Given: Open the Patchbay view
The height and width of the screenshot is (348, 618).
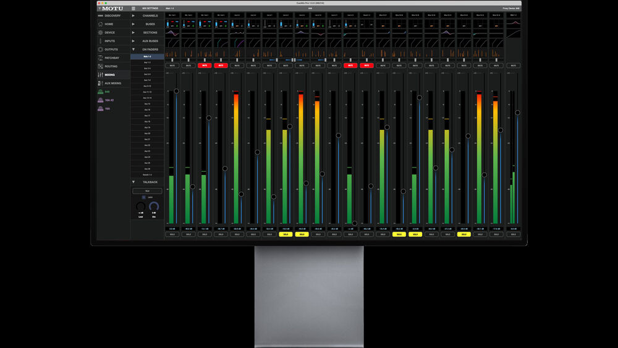Looking at the screenshot, I should 111,57.
